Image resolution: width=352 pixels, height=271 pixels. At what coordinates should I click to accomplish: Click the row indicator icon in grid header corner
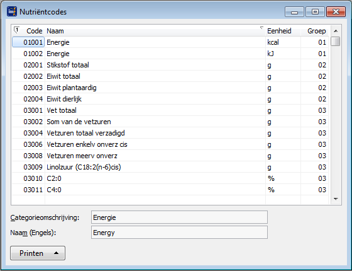[16, 30]
